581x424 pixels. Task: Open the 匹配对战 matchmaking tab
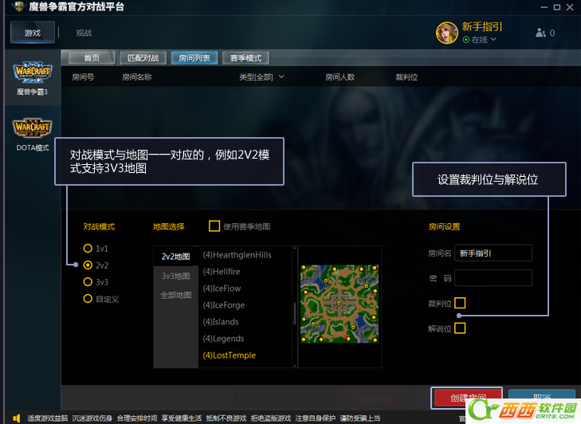tap(143, 58)
